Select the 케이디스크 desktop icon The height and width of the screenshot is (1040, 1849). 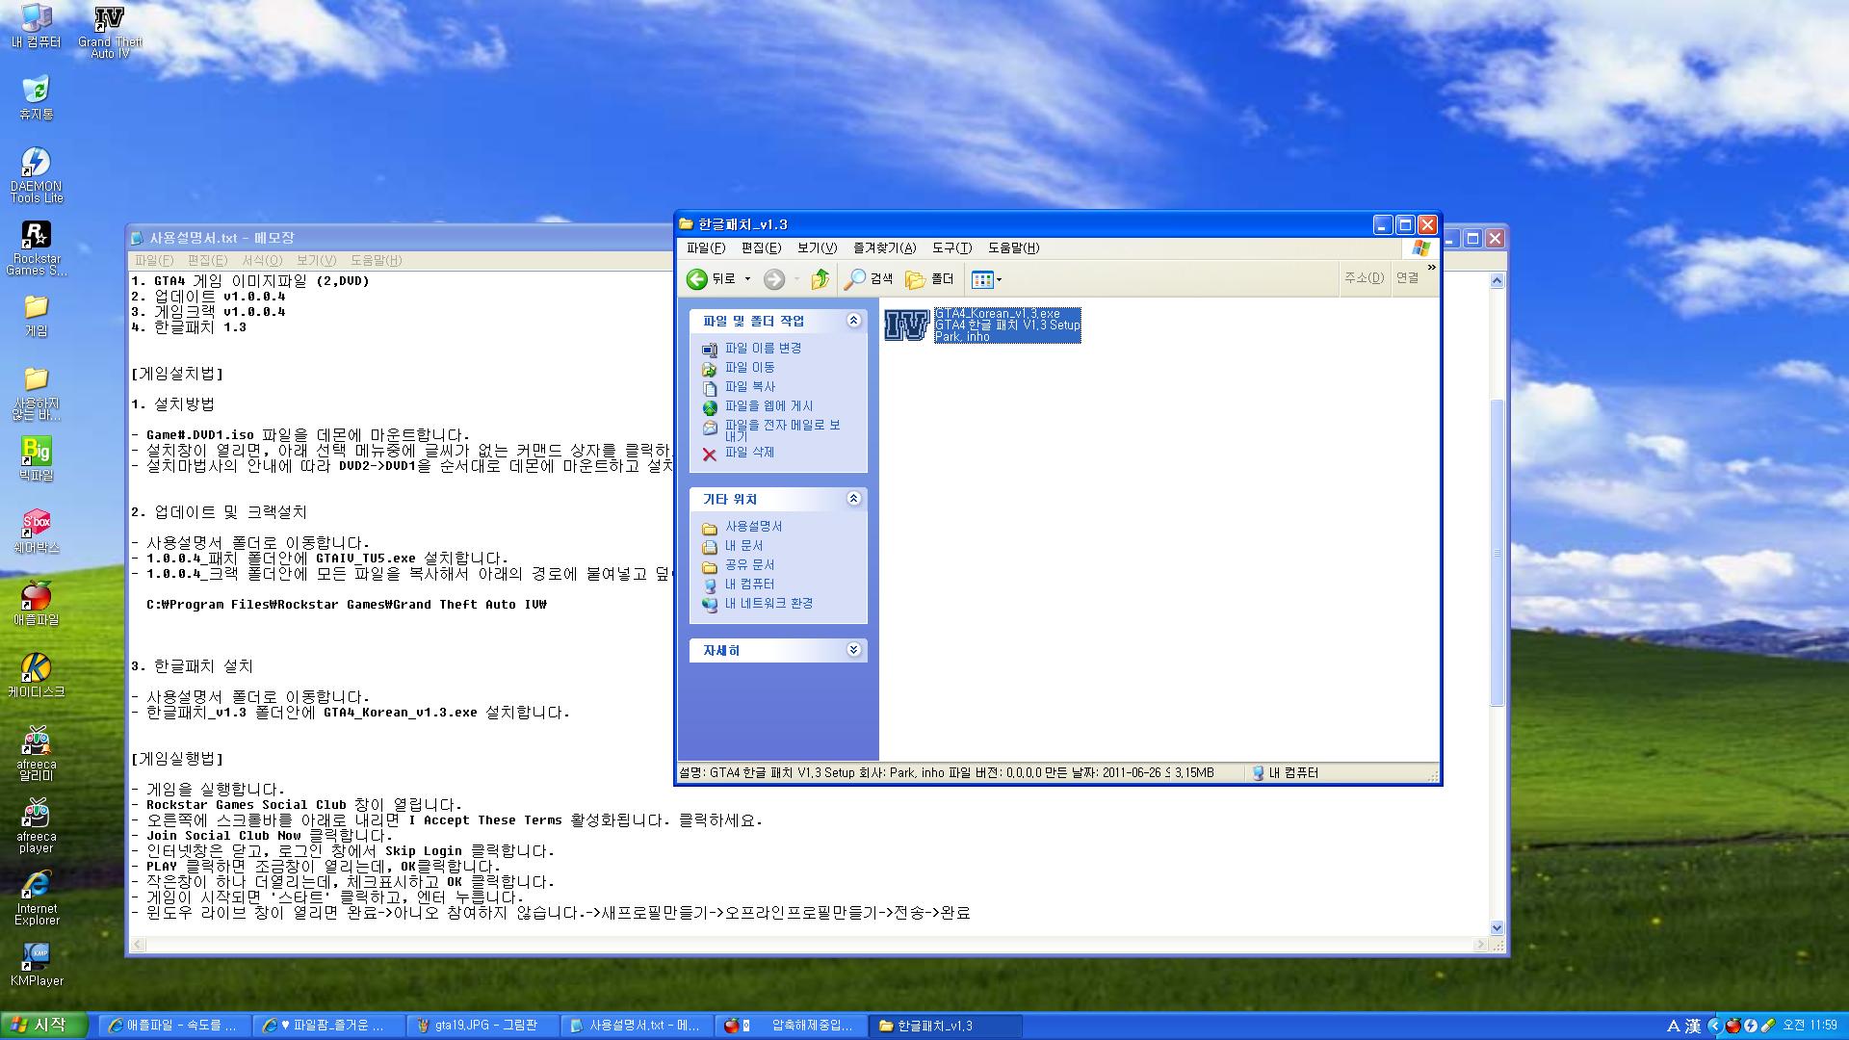tap(36, 676)
